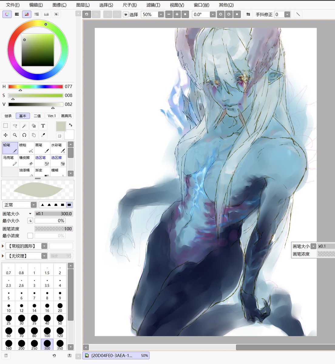335x364 pixels.
Task: Open the 画笔大小 multiplier dropdown arrow
Action: (30, 214)
